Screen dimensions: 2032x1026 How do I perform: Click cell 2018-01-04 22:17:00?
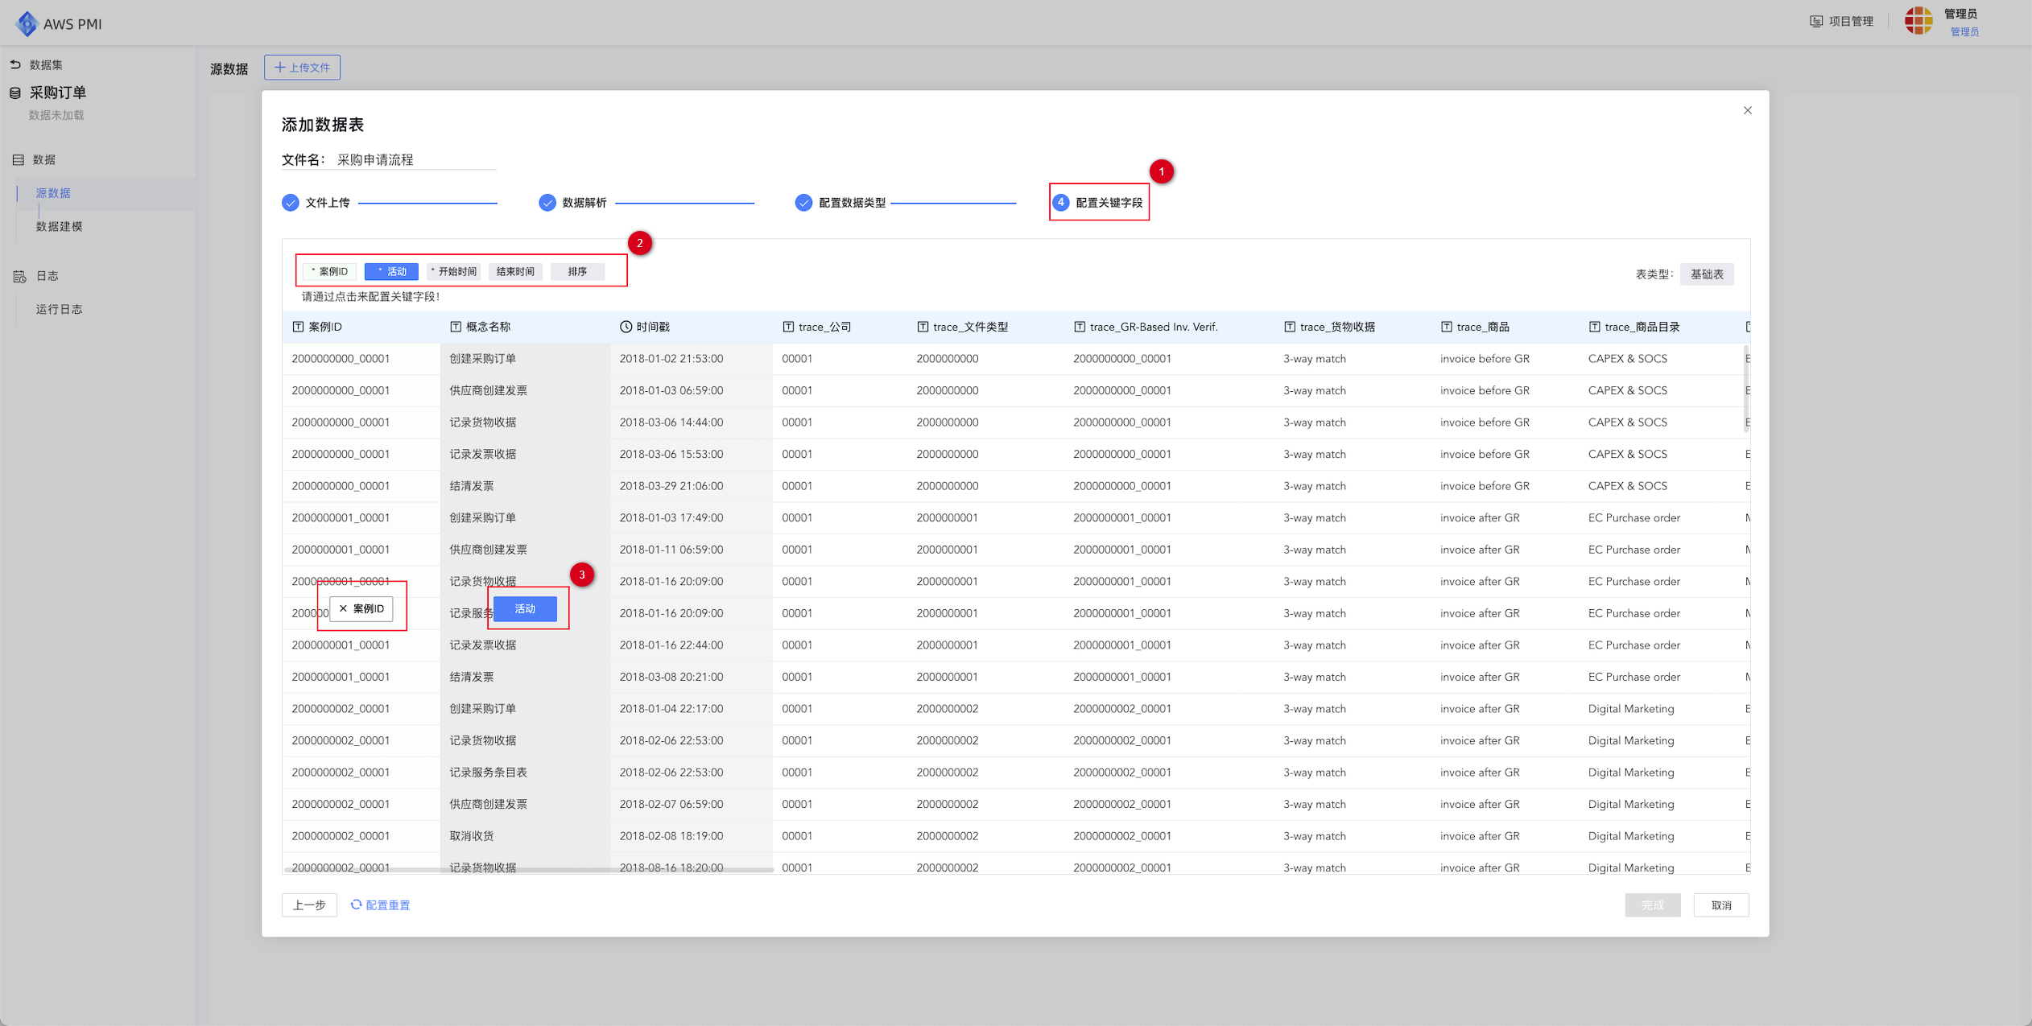click(671, 709)
